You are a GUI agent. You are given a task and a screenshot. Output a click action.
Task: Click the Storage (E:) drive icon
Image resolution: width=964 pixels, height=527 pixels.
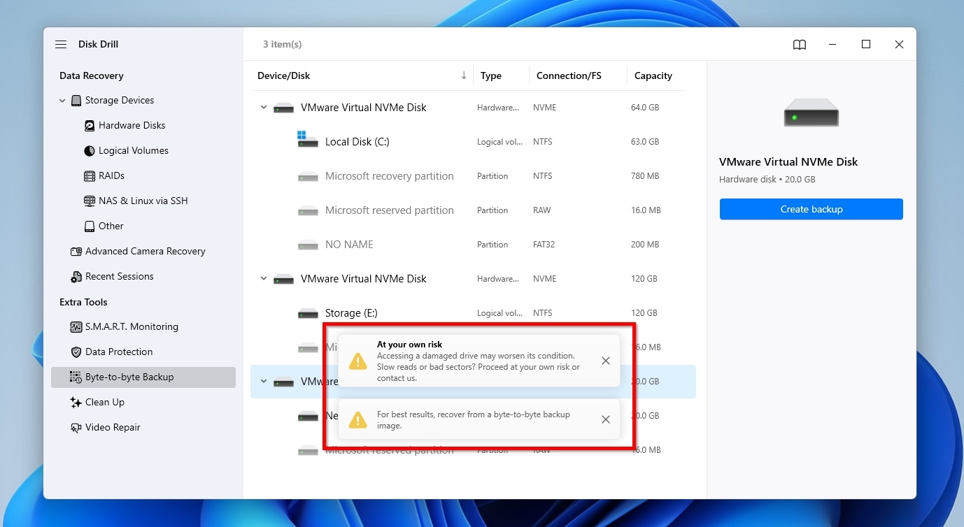pos(308,313)
